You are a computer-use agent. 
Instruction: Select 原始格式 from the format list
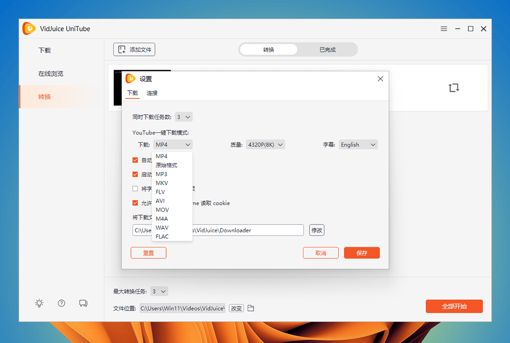click(172, 165)
